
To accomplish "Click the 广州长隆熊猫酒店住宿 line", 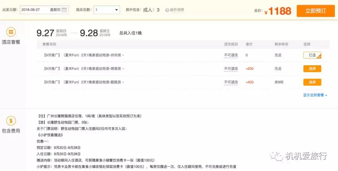I will tap(90, 116).
